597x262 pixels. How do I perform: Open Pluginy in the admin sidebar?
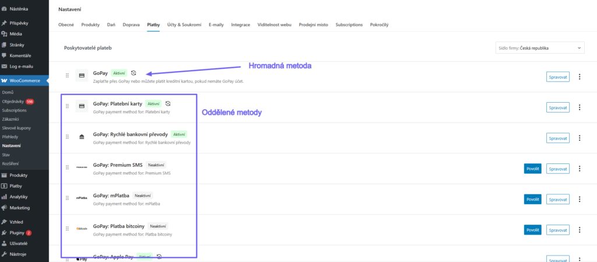(17, 233)
